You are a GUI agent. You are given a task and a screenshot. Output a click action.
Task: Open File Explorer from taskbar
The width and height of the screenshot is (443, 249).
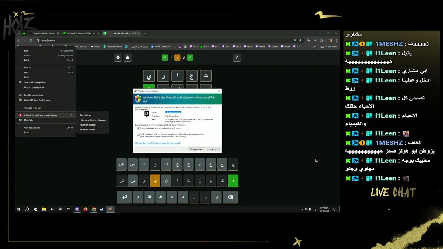pos(44,209)
